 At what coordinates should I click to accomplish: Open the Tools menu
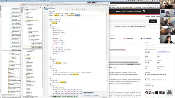pyautogui.click(x=37, y=1)
